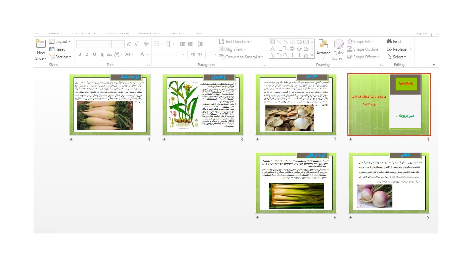Select the Line shape

279,42
